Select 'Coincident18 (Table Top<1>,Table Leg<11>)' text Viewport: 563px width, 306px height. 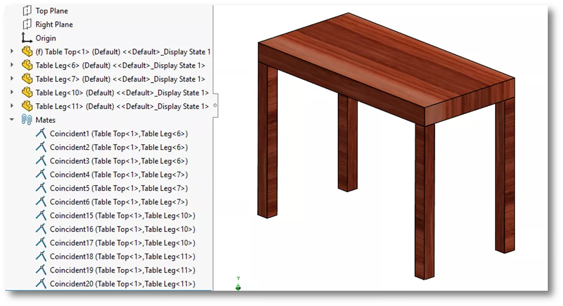(x=123, y=257)
